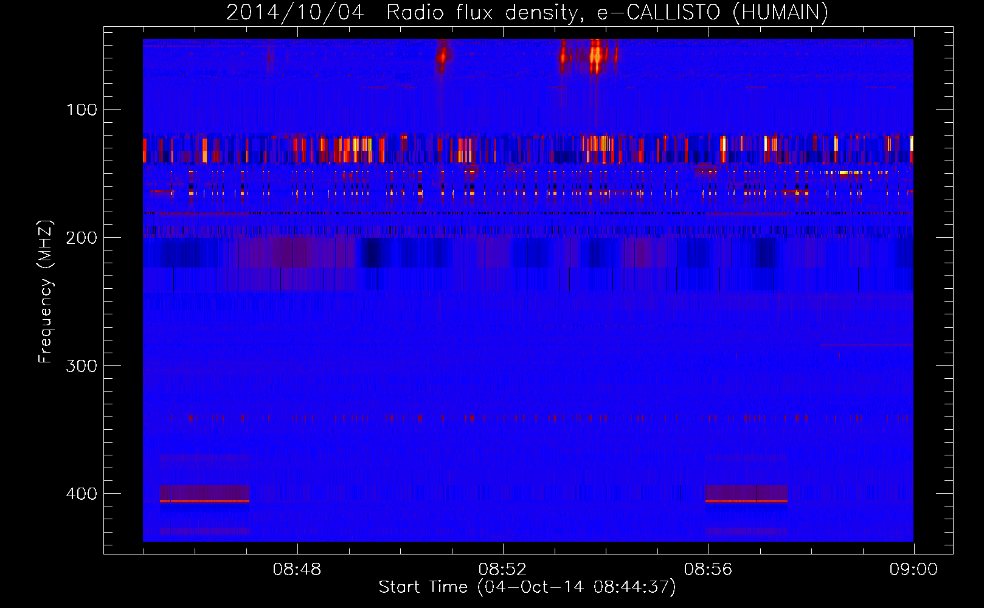Select the 'Frequency (MHZ)' axis label
The width and height of the screenshot is (984, 608).
[46, 292]
